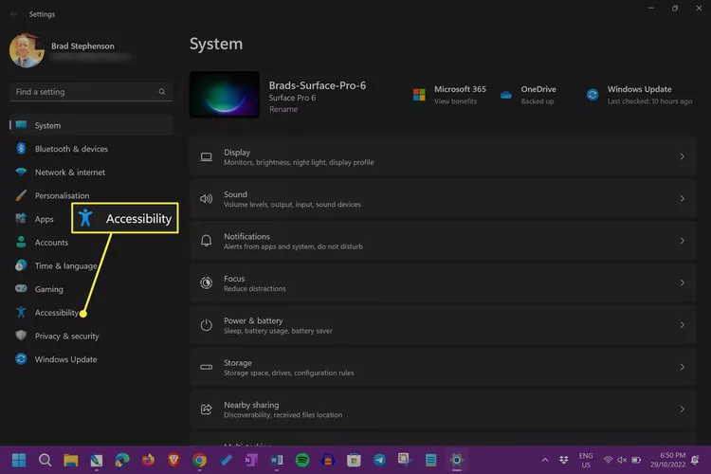
Task: Open Bluetooth & devices via its sidebar icon
Action: click(21, 148)
